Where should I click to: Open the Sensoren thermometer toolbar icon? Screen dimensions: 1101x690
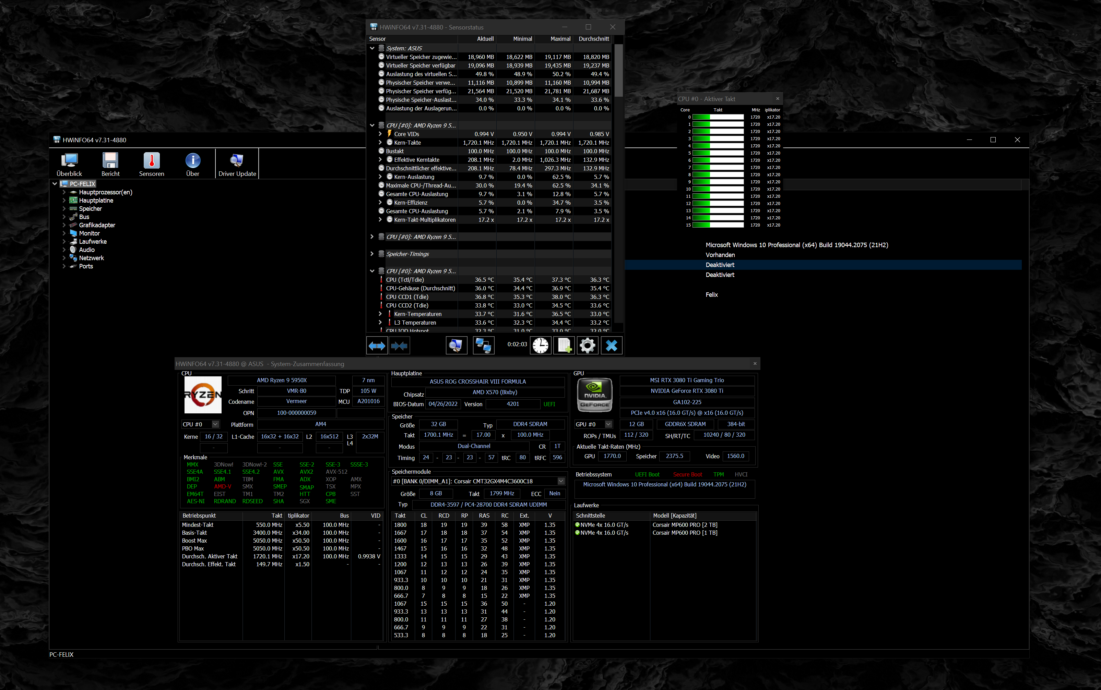[152, 164]
